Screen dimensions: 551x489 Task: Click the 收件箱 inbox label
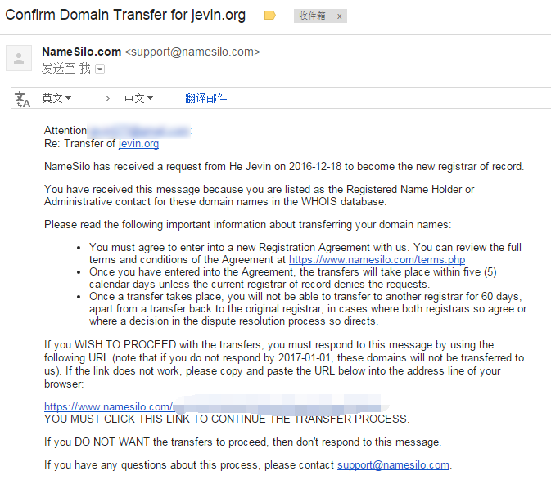313,16
